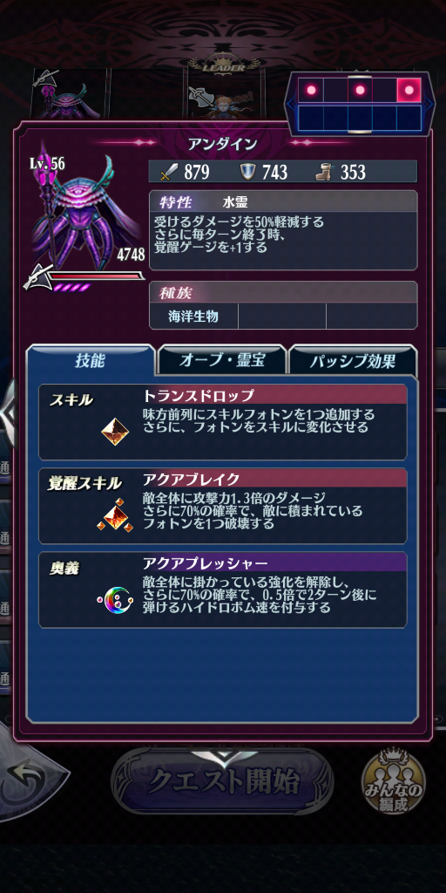Screen dimensions: 446x893
Task: Tap the middle glowing photon slot
Action: pyautogui.click(x=360, y=90)
